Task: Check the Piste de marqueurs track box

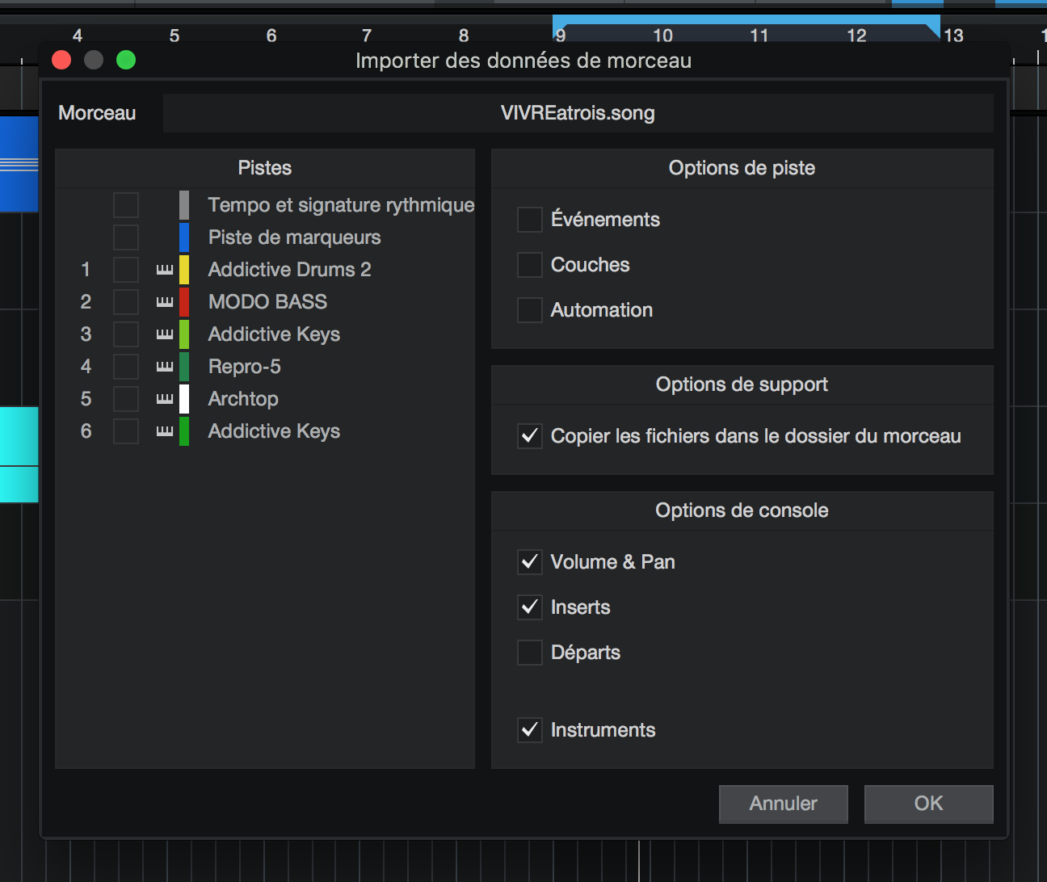Action: click(126, 237)
